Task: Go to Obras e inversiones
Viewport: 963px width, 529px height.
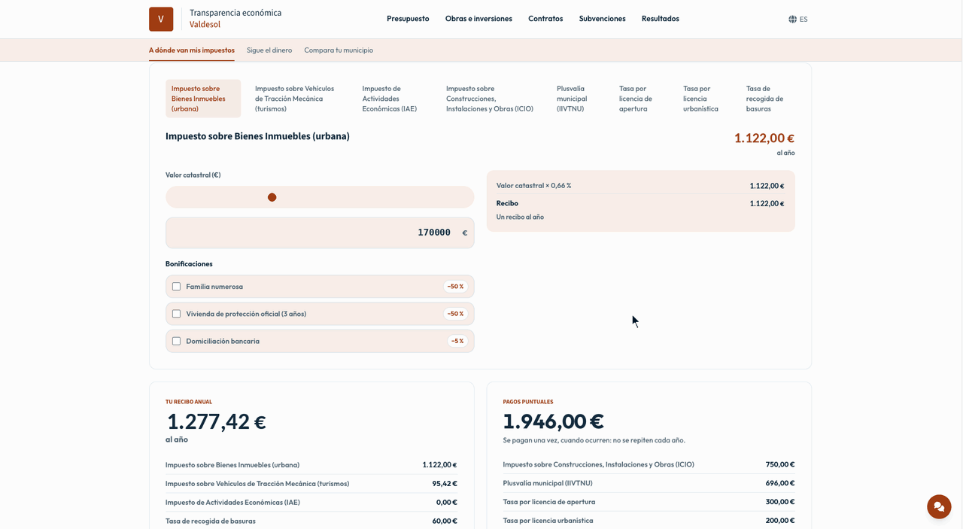Action: point(478,19)
